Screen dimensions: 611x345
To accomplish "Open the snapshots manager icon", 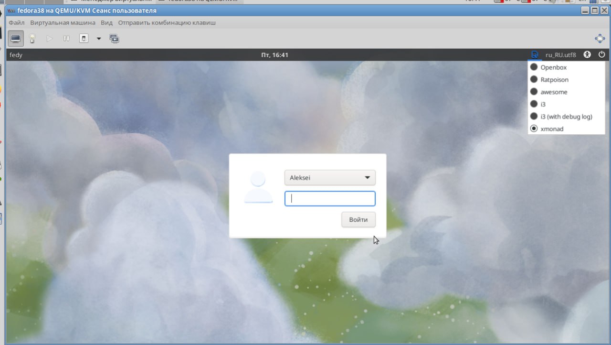I will pos(114,38).
